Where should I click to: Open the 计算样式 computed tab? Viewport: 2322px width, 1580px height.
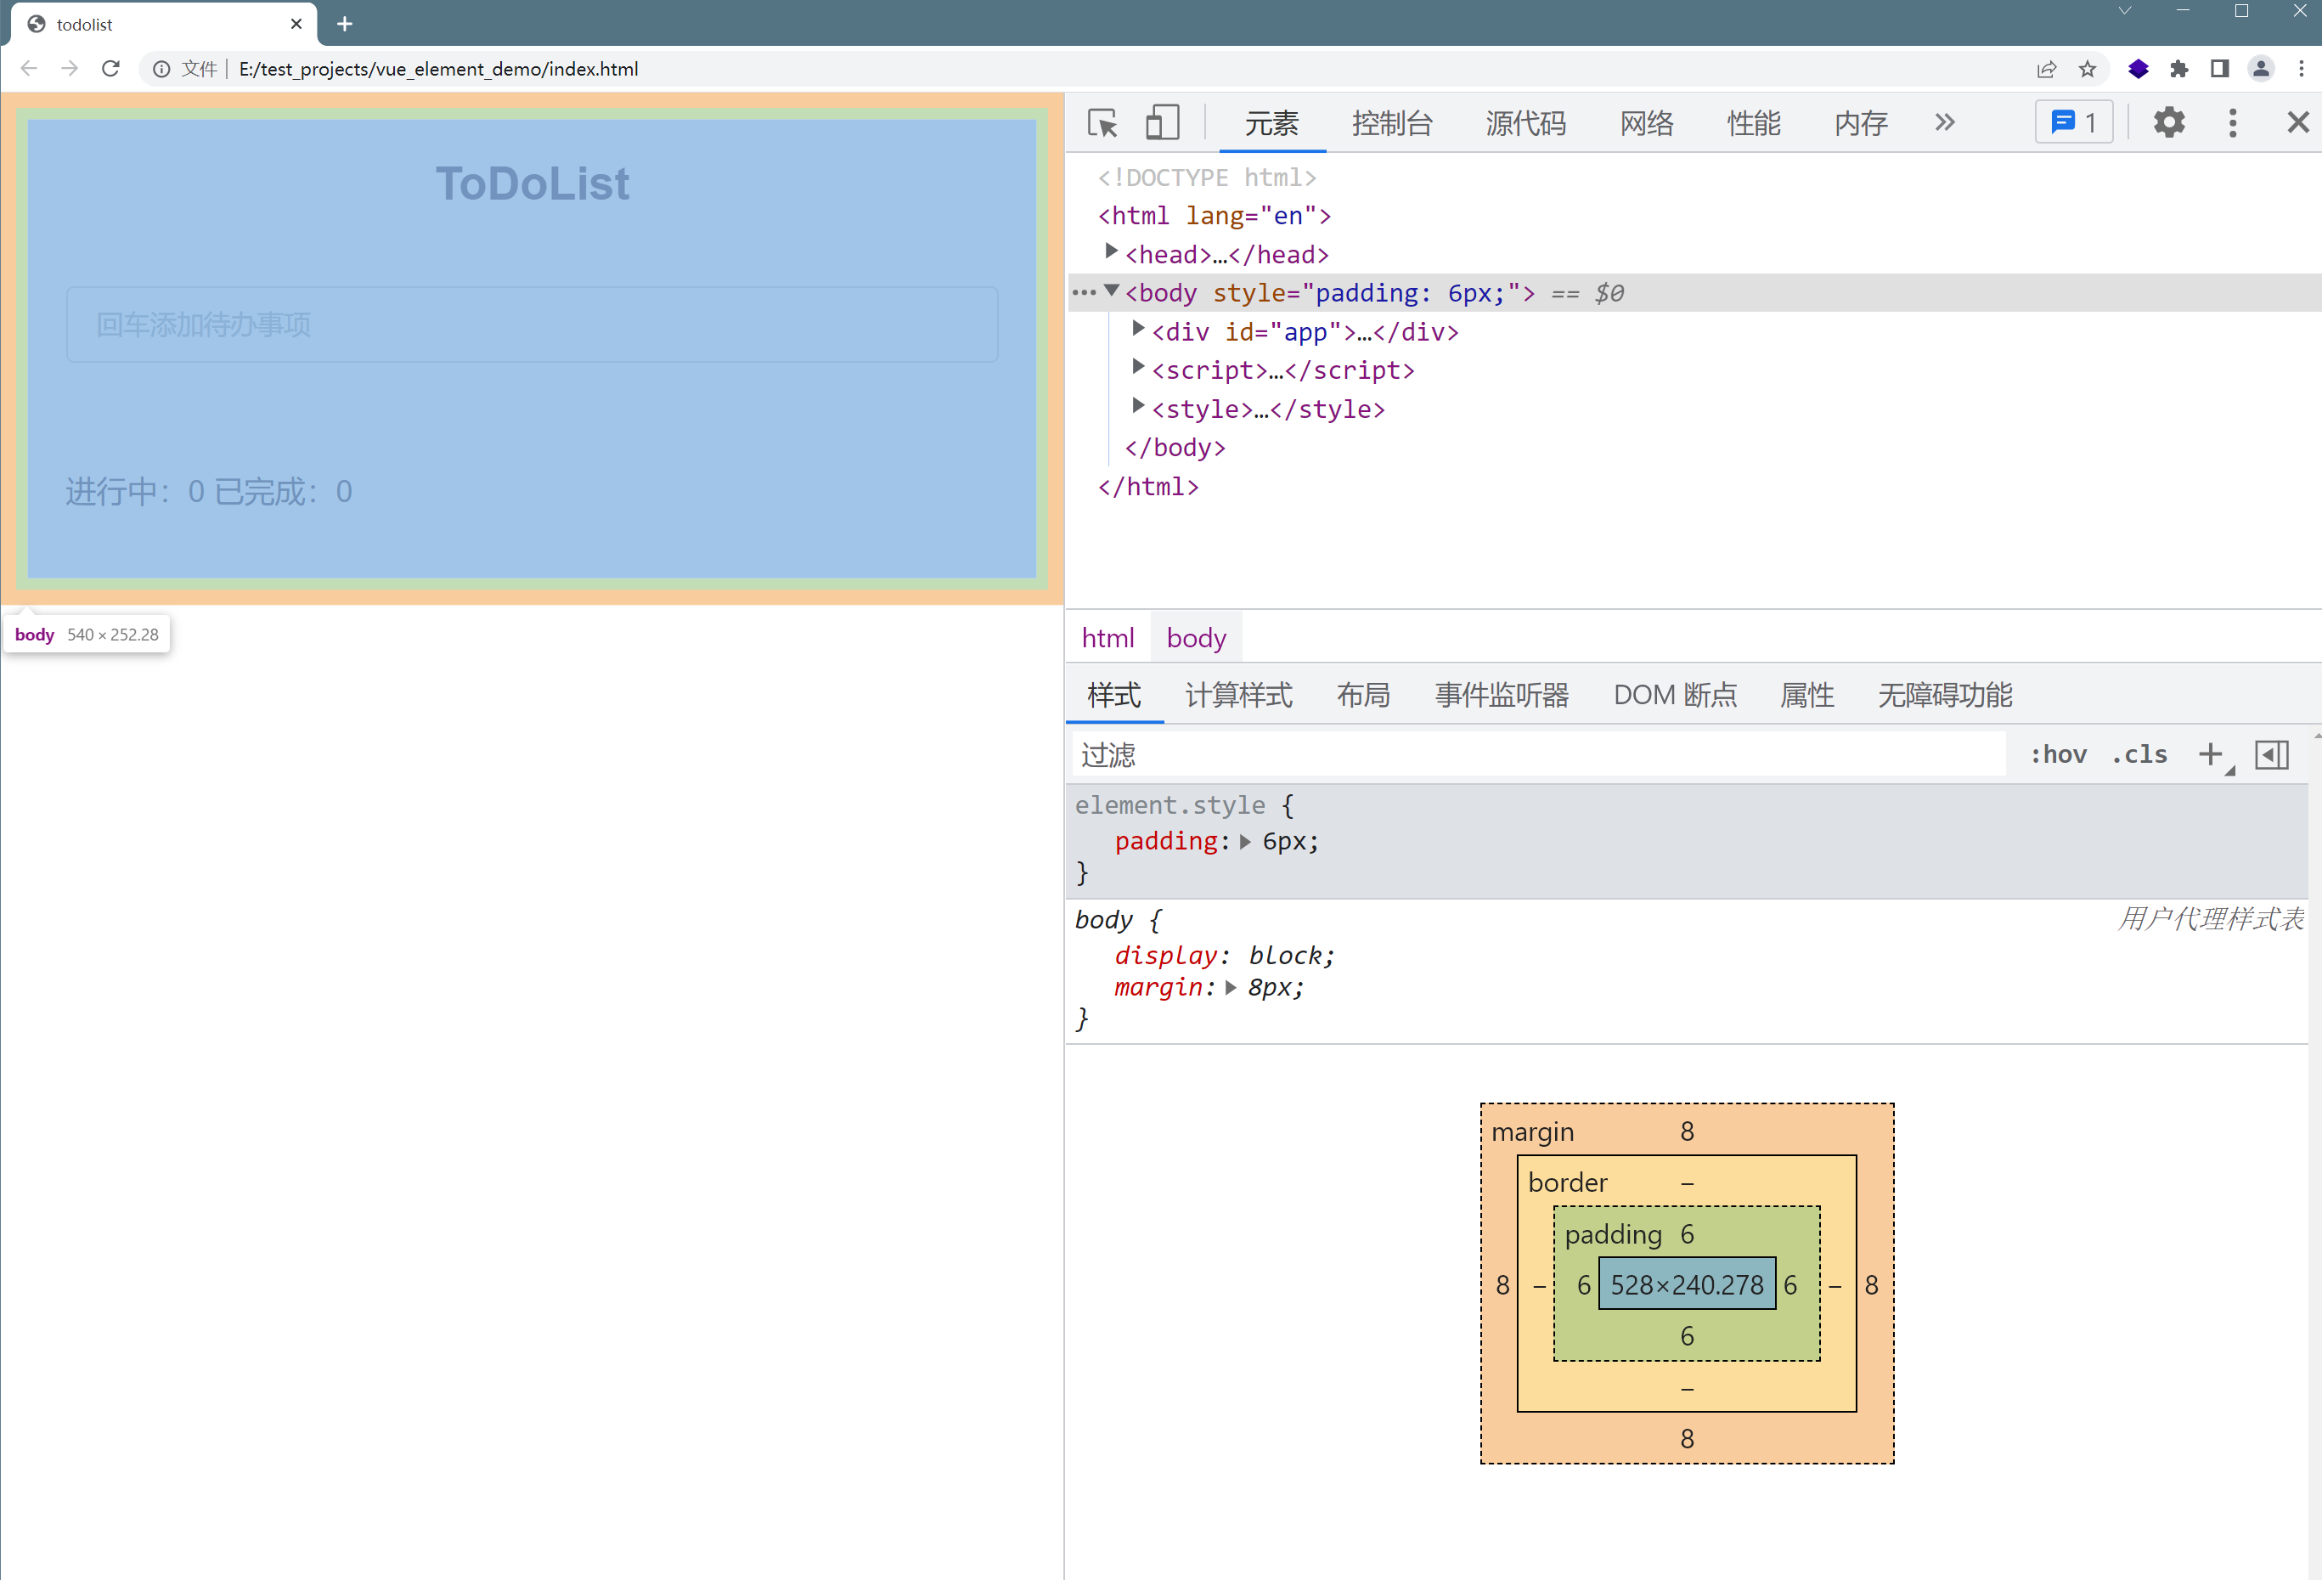[x=1238, y=695]
